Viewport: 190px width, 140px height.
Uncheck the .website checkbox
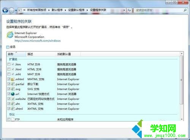pos(9,99)
